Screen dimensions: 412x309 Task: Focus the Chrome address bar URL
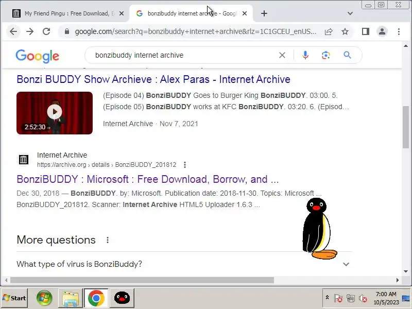196,32
